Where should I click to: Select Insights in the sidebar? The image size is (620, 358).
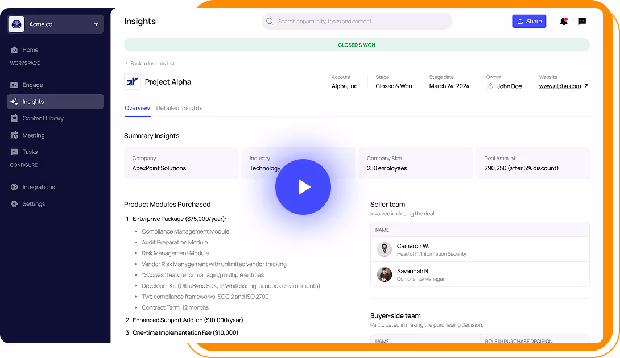click(55, 102)
